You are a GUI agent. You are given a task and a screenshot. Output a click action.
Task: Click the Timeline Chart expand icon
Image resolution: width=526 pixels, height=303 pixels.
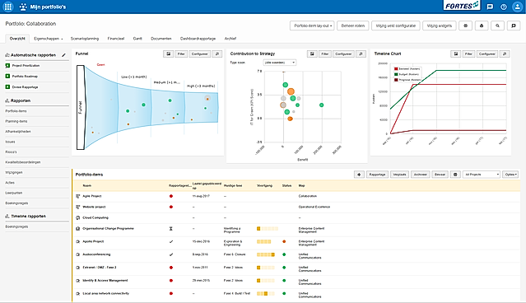pyautogui.click(x=505, y=54)
